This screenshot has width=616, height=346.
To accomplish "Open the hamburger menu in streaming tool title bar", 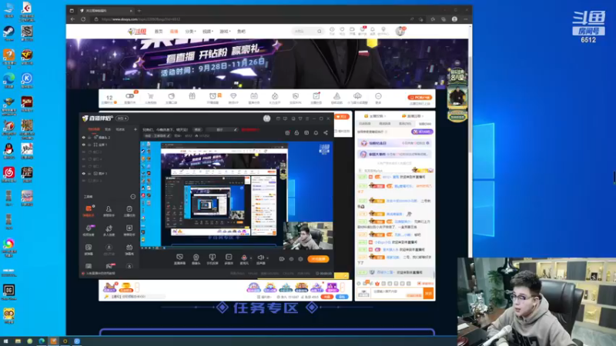I will tap(307, 118).
